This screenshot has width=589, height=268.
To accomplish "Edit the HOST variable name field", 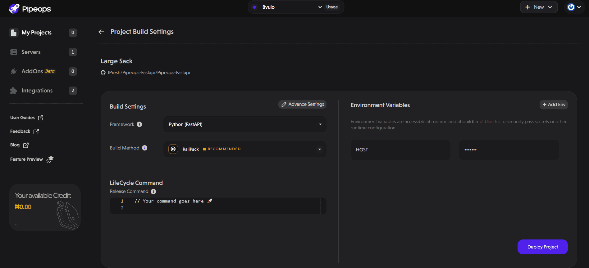I will tap(400, 150).
